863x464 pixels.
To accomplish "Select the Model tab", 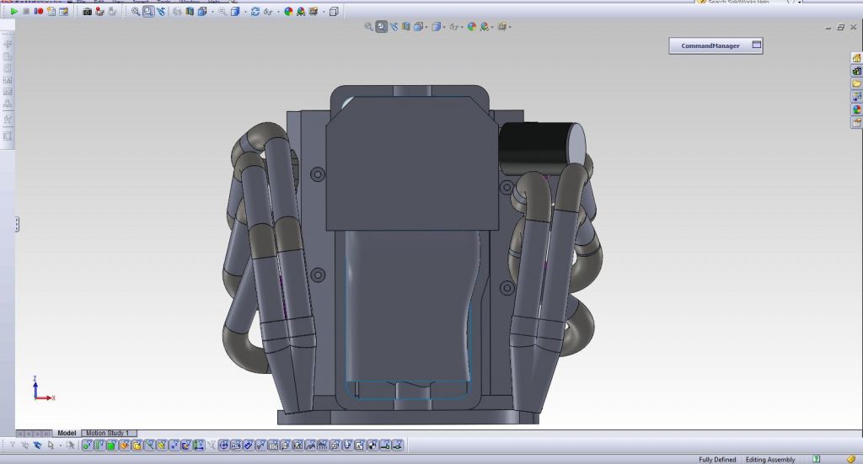I will [x=67, y=433].
